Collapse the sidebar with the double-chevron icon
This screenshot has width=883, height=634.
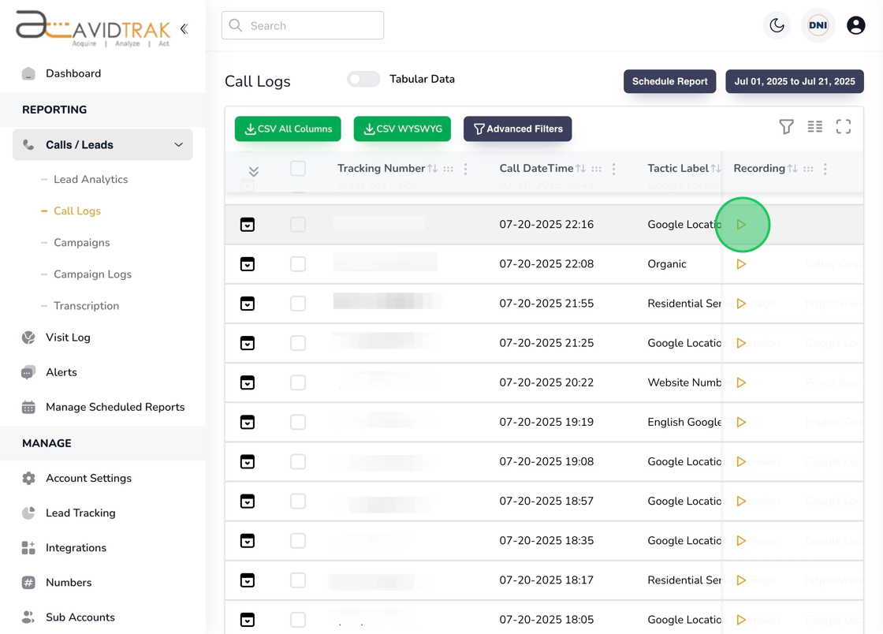coord(184,28)
